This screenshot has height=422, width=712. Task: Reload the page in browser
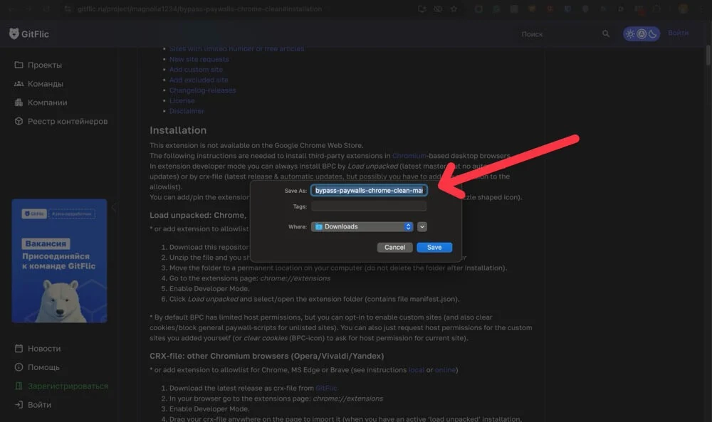click(x=46, y=9)
